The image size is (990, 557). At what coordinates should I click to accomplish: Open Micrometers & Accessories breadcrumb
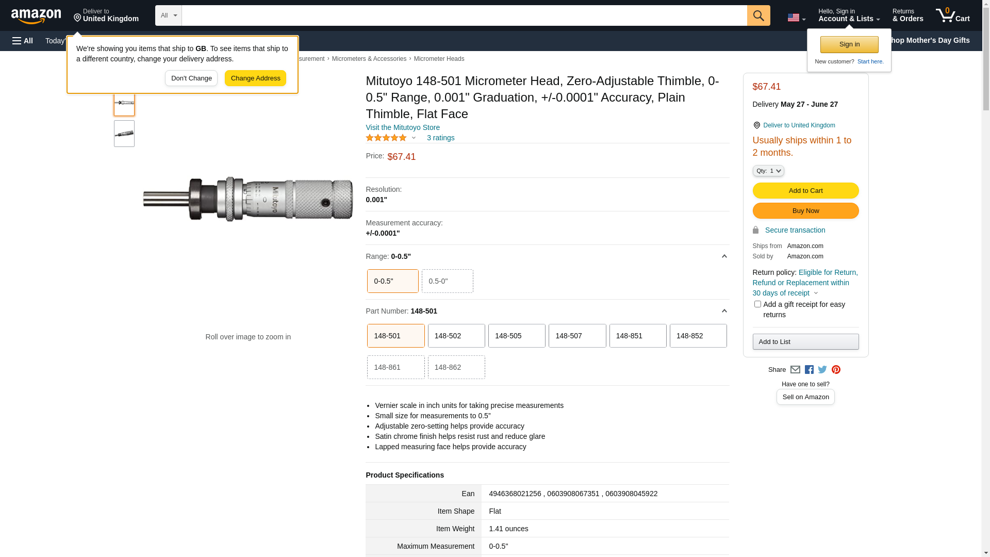pos(369,59)
